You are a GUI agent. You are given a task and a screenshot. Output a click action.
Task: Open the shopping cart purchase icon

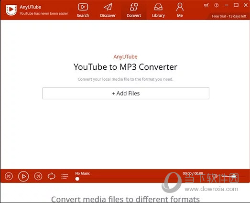[x=206, y=5]
